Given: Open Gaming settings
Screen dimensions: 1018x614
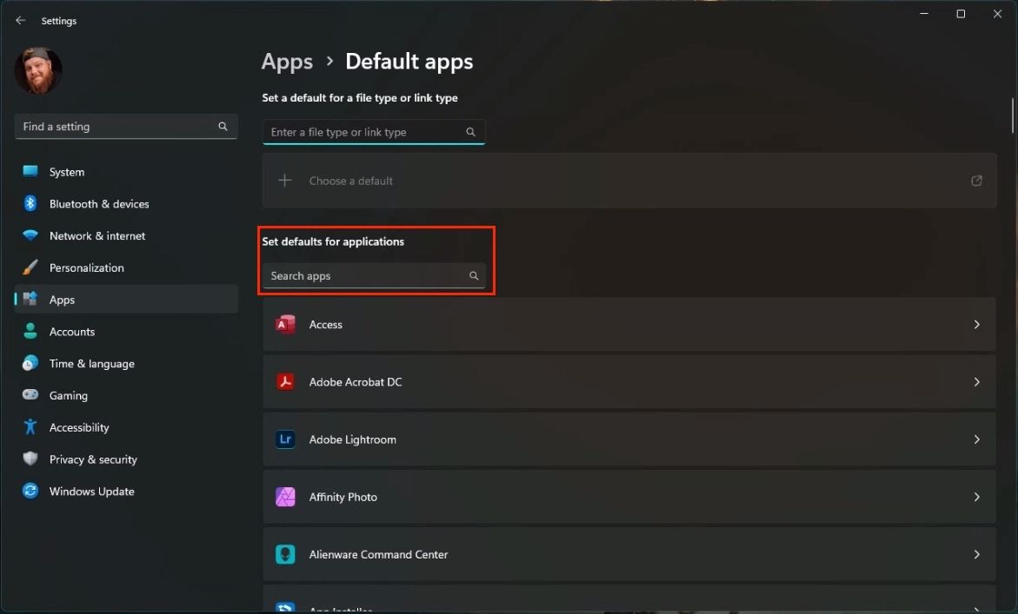Looking at the screenshot, I should click(126, 395).
